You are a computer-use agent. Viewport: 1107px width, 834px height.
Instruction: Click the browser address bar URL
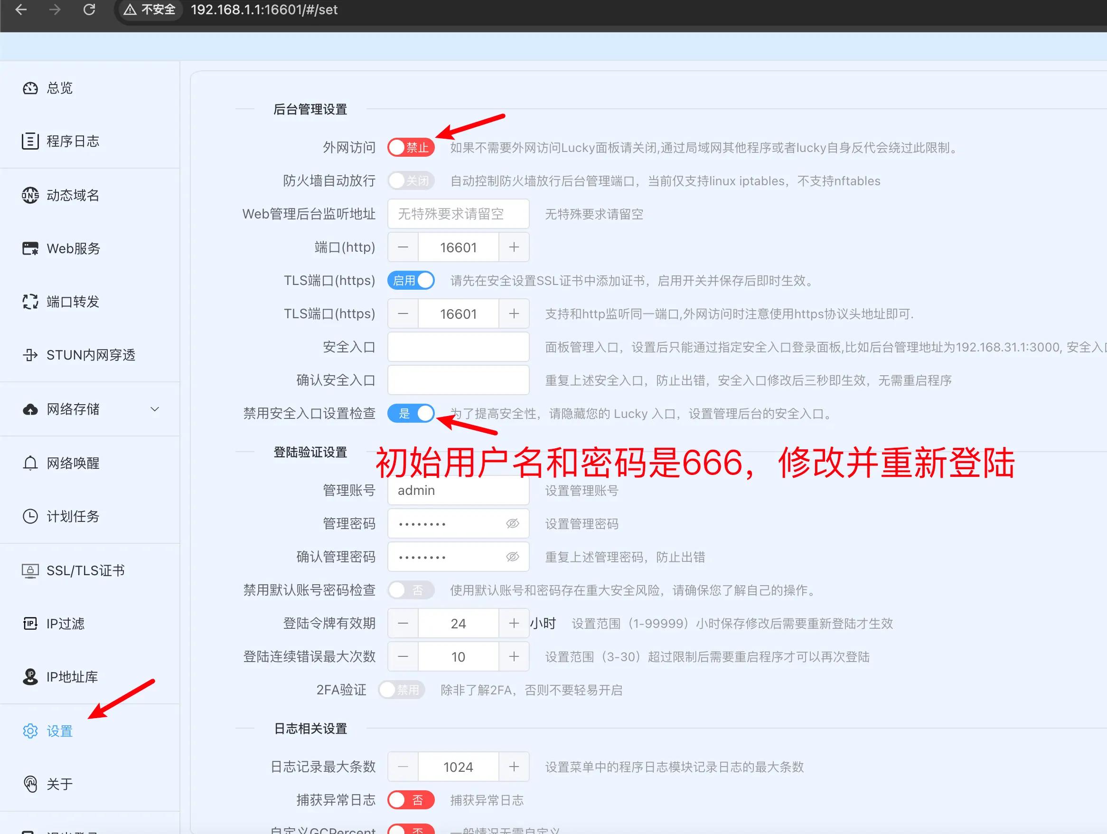pos(264,9)
